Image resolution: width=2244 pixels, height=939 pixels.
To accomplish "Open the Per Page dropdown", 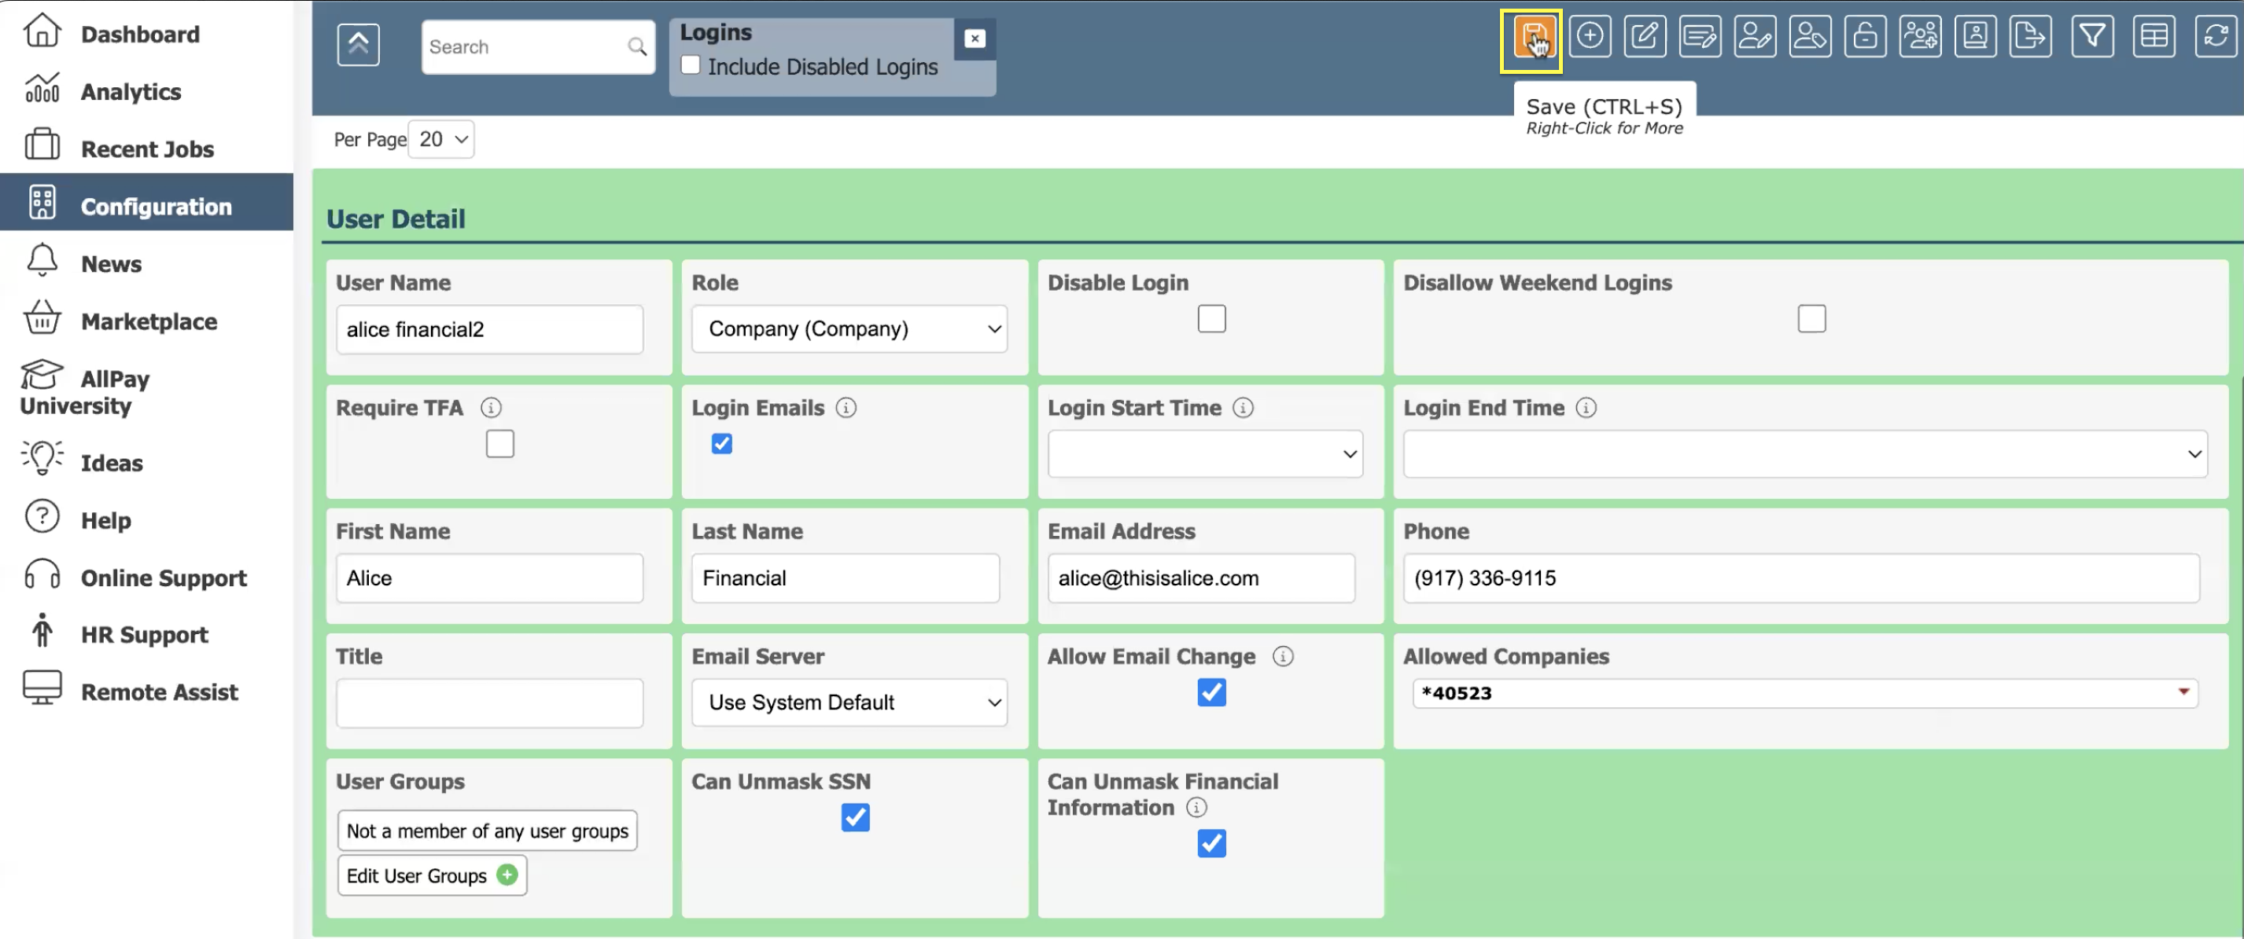I will click(x=442, y=139).
